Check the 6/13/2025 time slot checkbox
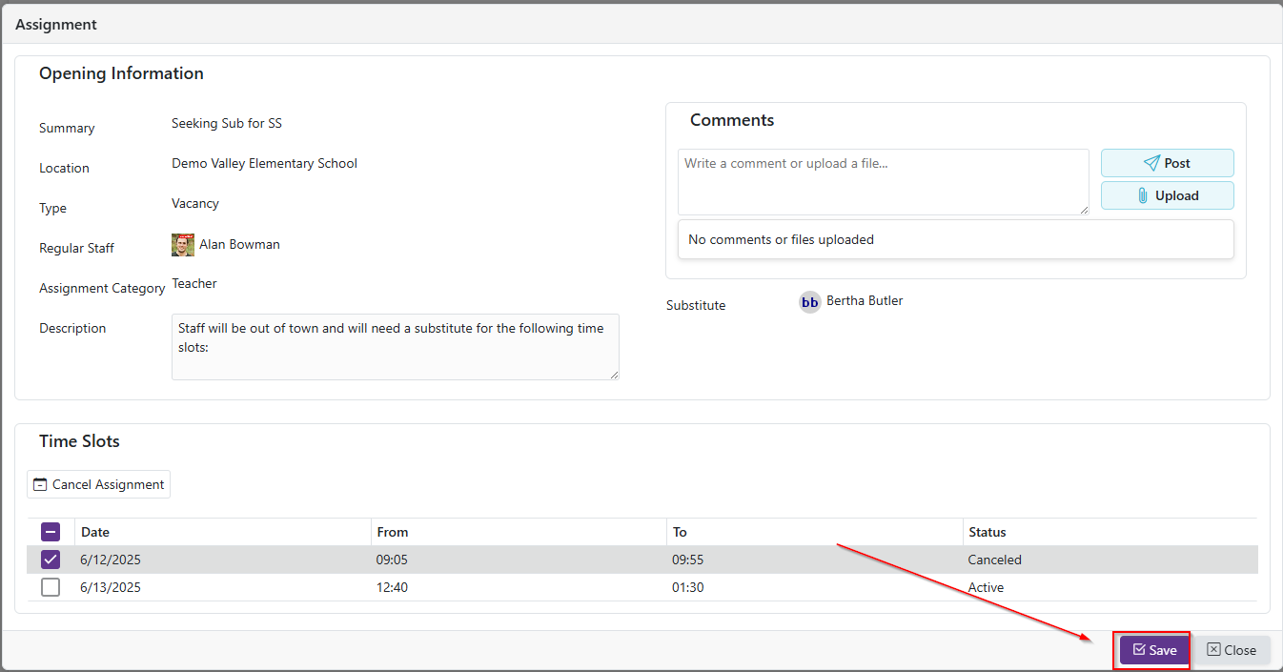Viewport: 1283px width, 672px height. tap(51, 587)
